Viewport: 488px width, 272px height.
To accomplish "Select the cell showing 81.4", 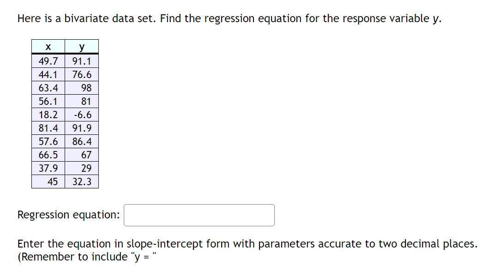I will coord(48,128).
